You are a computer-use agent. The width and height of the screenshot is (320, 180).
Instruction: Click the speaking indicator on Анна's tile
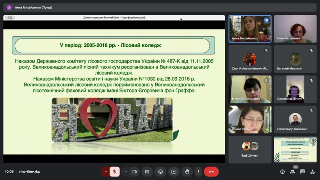tap(266, 20)
